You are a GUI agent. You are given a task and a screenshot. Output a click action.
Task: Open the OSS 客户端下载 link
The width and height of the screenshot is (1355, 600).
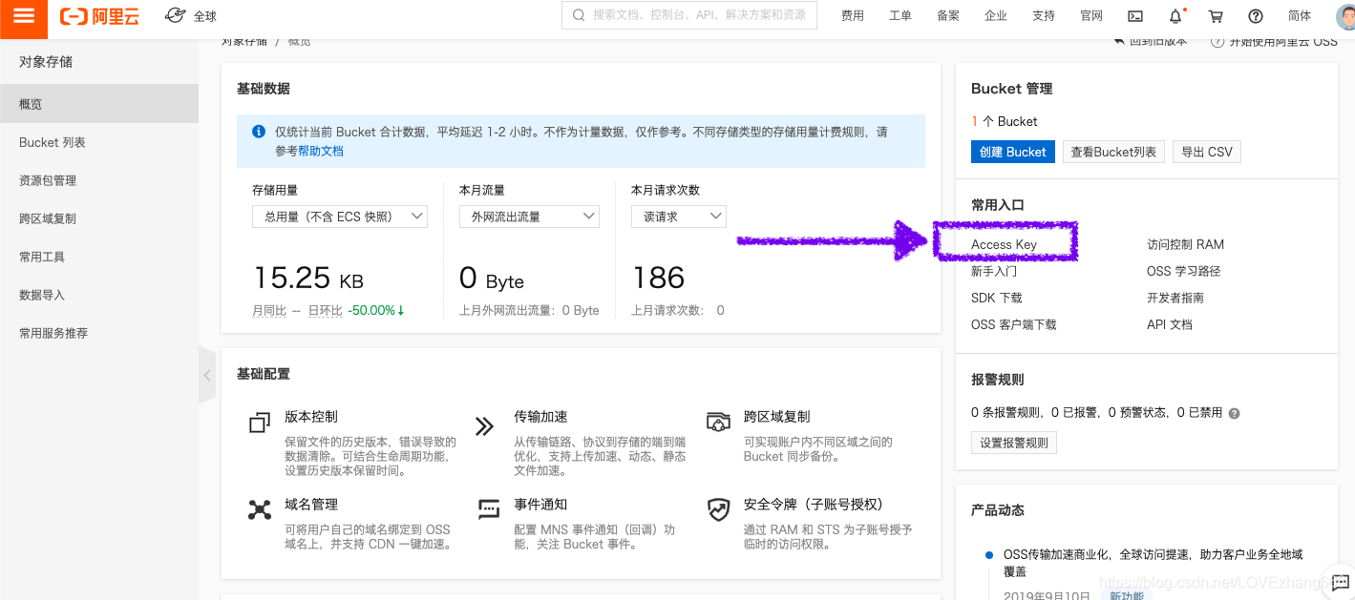pyautogui.click(x=1014, y=324)
